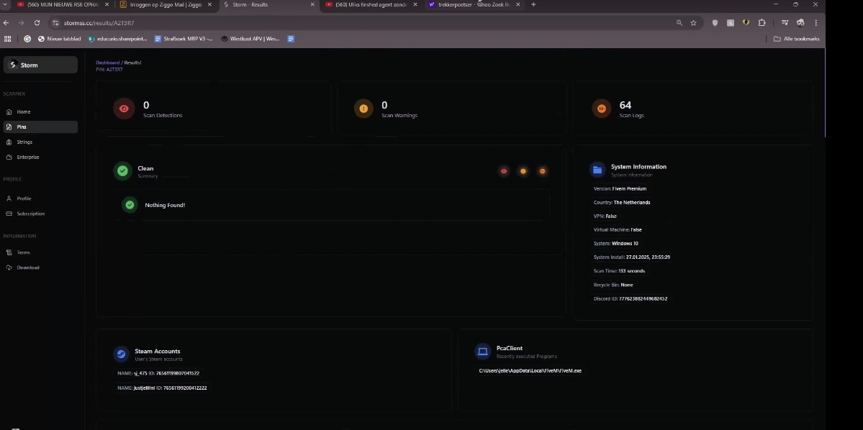Toggle the yellow warnings filter in summary
Viewport: 863px width, 430px height.
click(x=523, y=171)
